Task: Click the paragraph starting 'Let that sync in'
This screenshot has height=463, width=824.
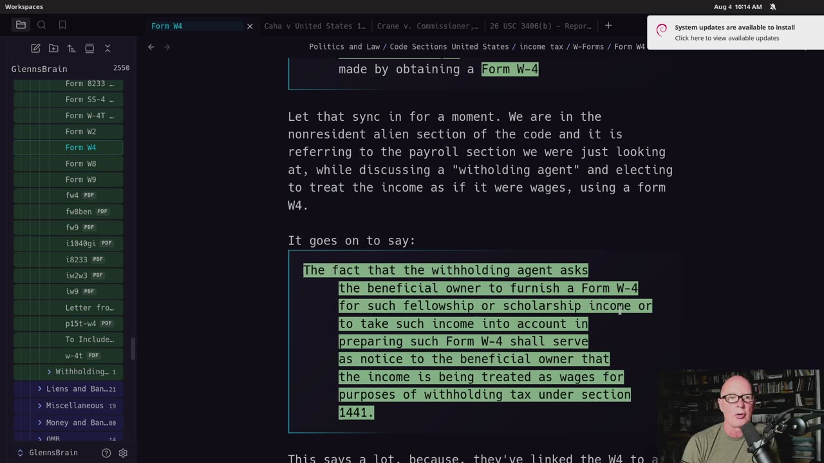Action: tap(480, 161)
